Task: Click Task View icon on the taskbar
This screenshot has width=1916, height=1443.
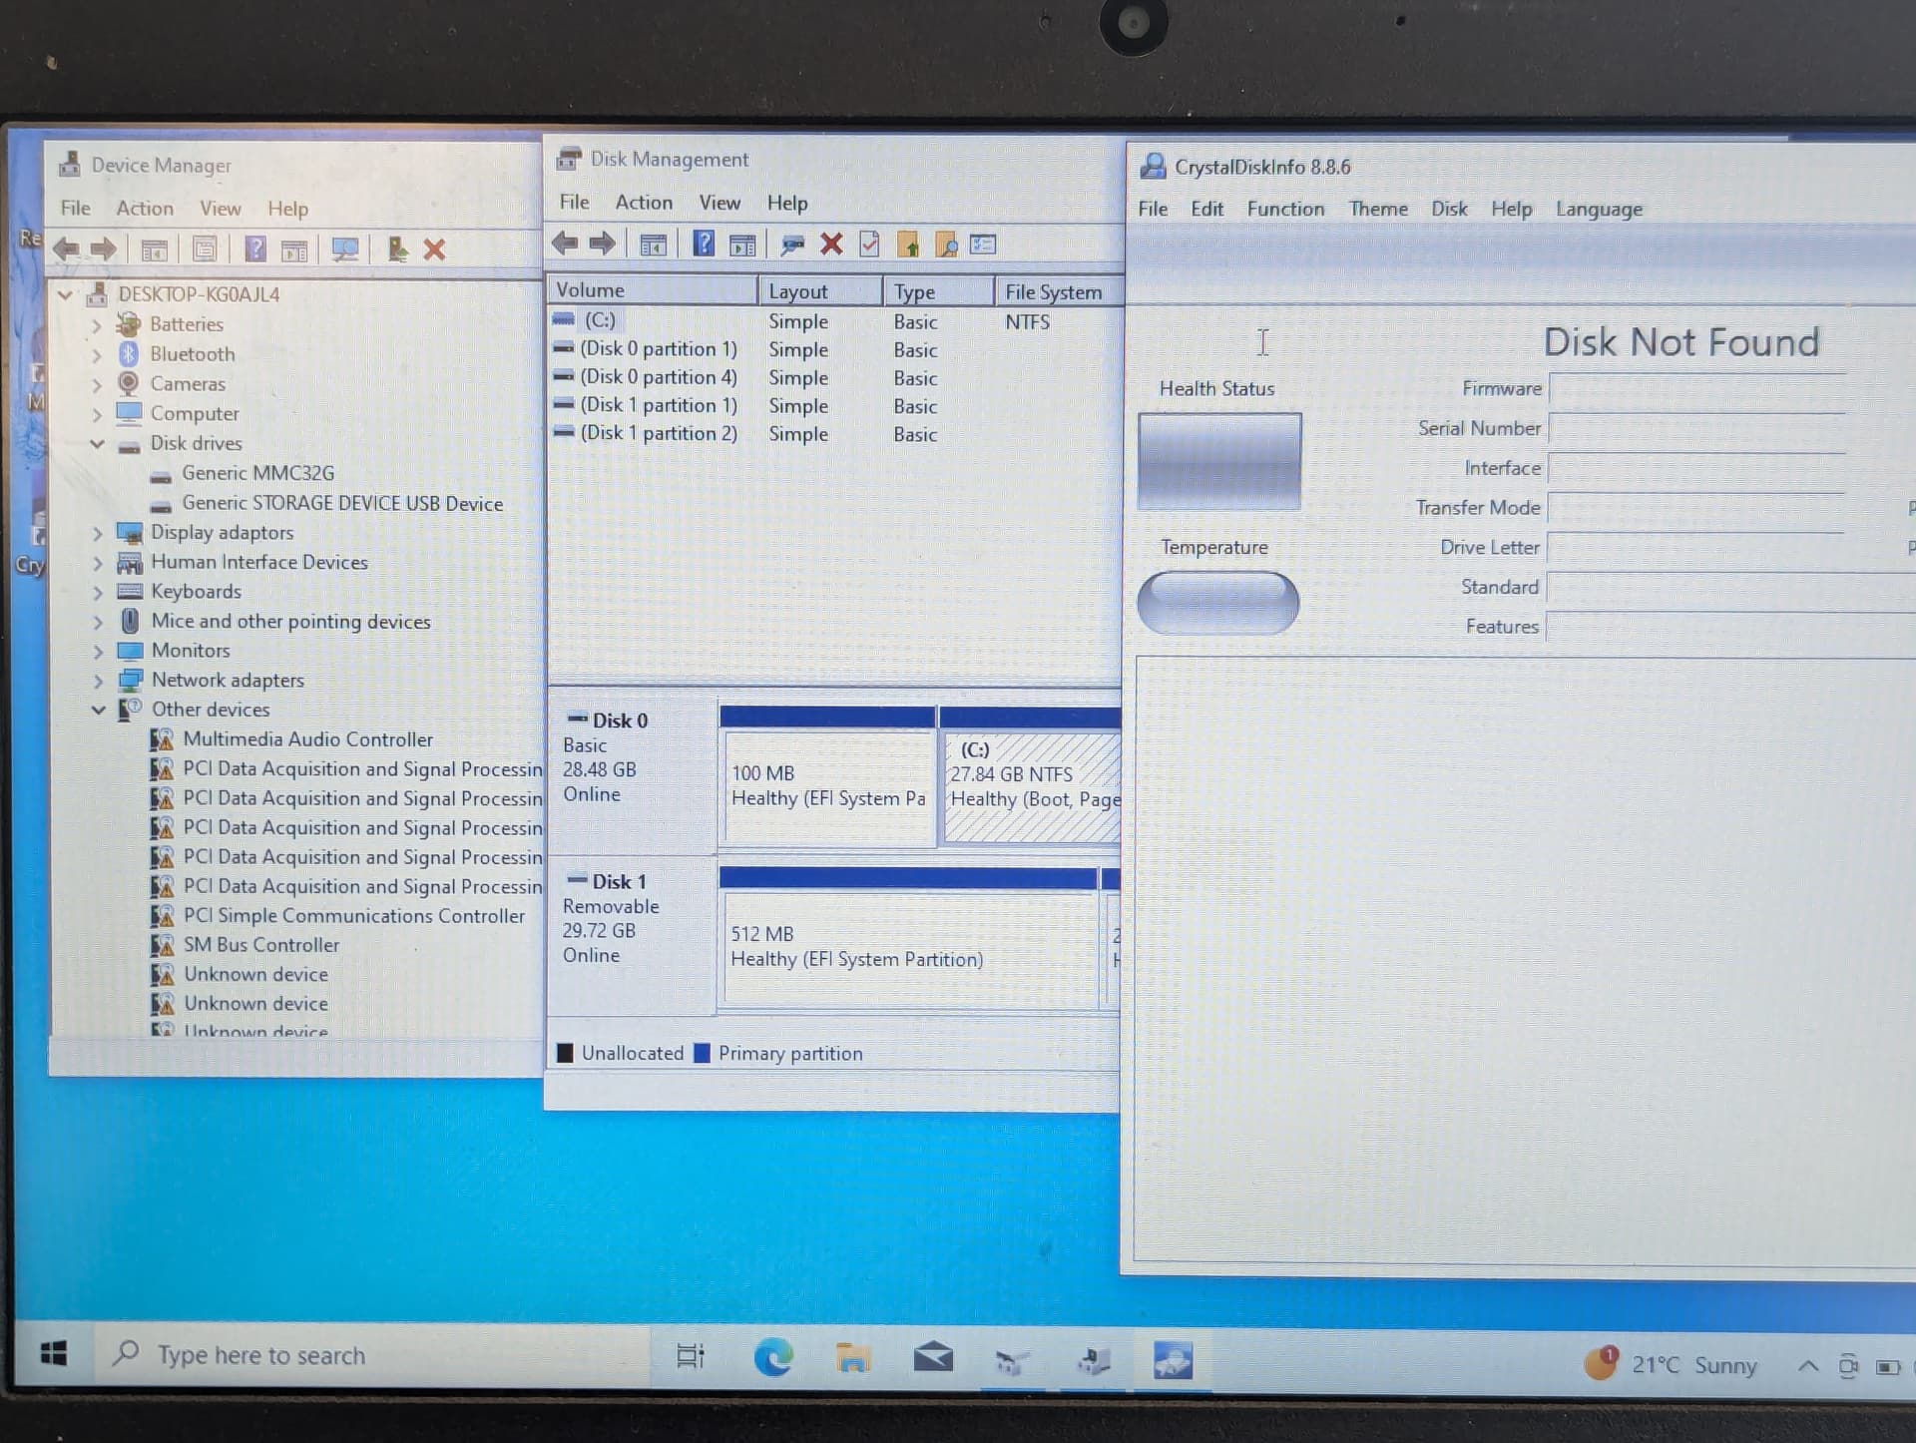Action: pyautogui.click(x=691, y=1356)
